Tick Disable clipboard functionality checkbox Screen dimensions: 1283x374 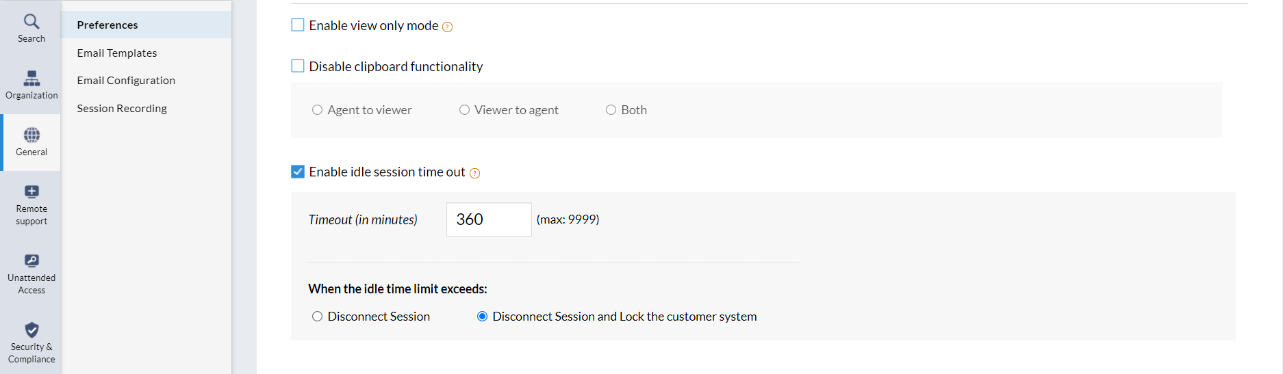(x=298, y=66)
